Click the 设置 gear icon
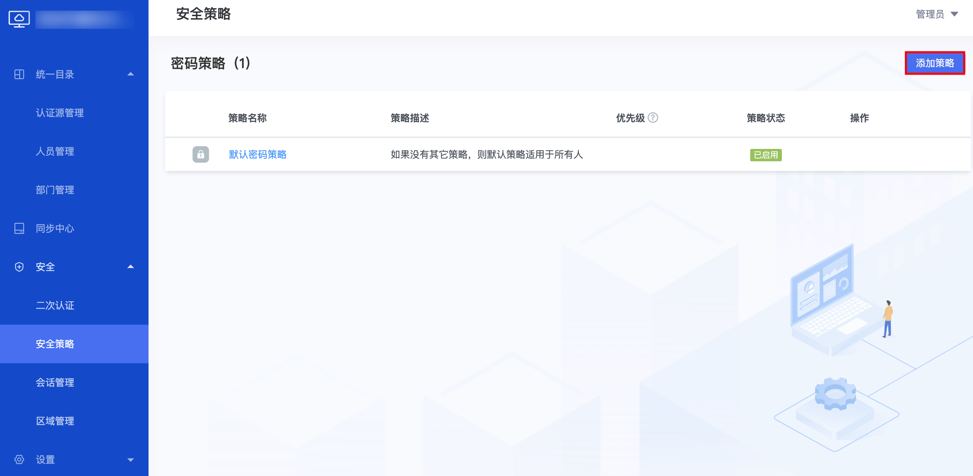Viewport: 973px width, 476px height. [19, 459]
